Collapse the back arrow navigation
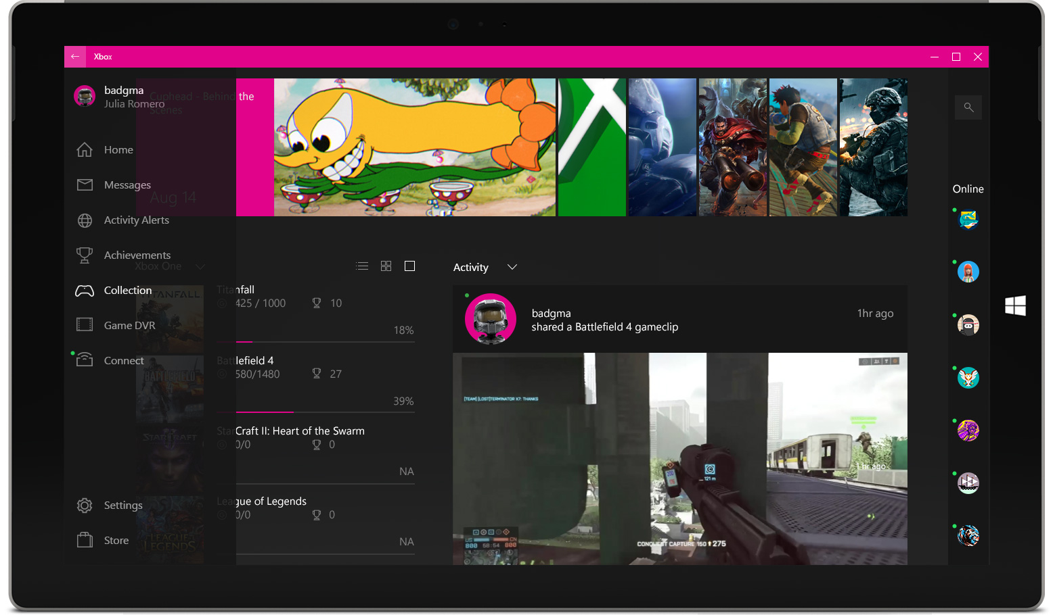 point(74,56)
